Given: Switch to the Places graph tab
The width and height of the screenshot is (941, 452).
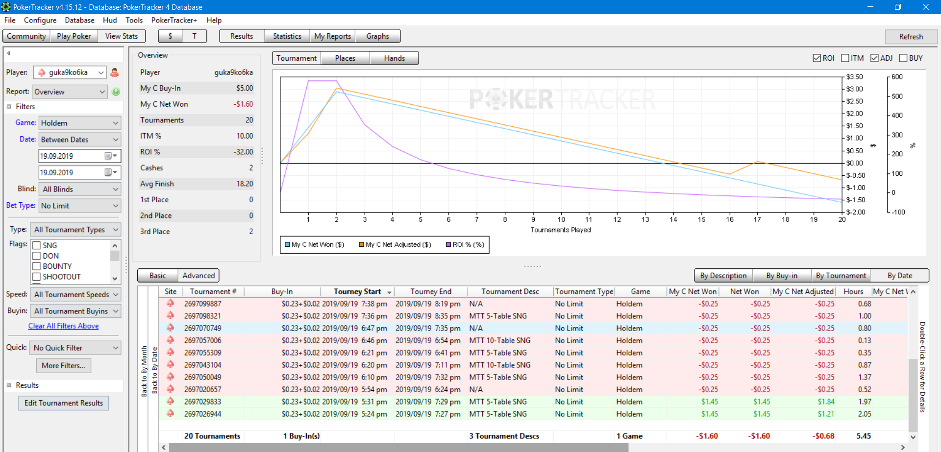Looking at the screenshot, I should click(x=345, y=58).
